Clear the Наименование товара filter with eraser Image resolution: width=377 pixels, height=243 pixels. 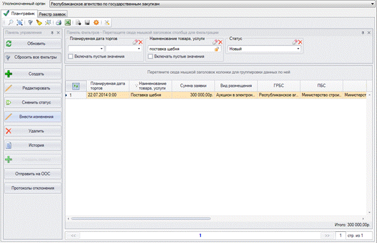(215, 42)
